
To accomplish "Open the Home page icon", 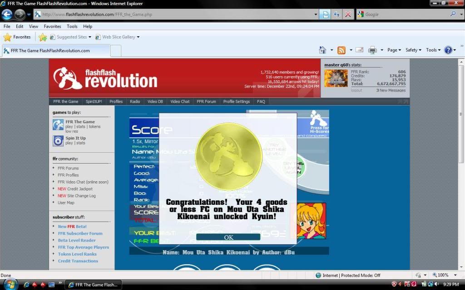I will pos(322,50).
